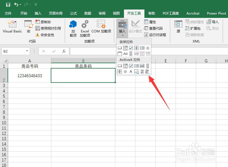Switch to the Acrobat tab

[193, 13]
